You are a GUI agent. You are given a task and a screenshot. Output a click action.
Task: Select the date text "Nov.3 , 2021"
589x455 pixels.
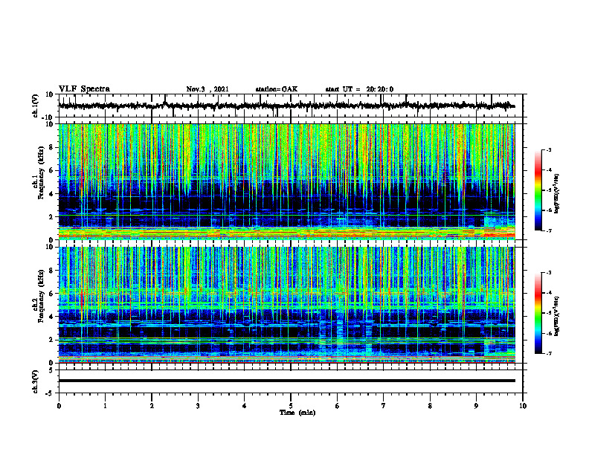click(207, 89)
